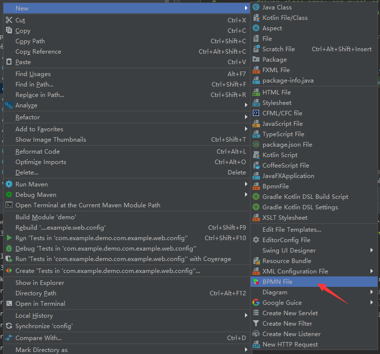Click the Kotlin File/Class icon
Screen dimensions: 380x354
tap(256, 18)
